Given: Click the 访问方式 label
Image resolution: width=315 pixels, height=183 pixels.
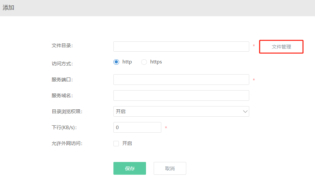Looking at the screenshot, I should [62, 64].
